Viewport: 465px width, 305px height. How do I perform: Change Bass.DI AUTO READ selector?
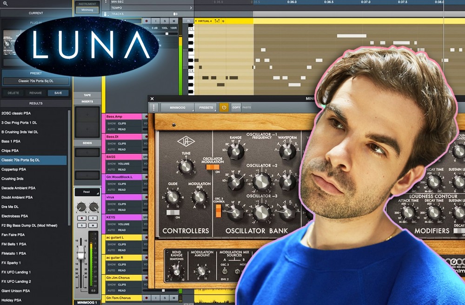pos(123,149)
